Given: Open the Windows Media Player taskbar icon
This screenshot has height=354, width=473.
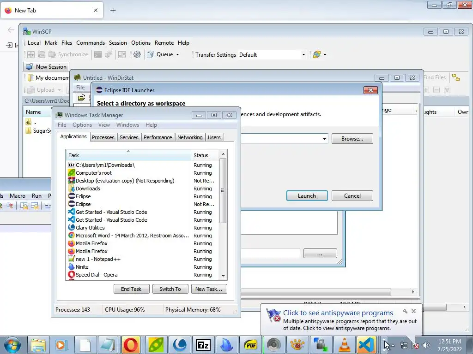Looking at the screenshot, I should [x=62, y=345].
